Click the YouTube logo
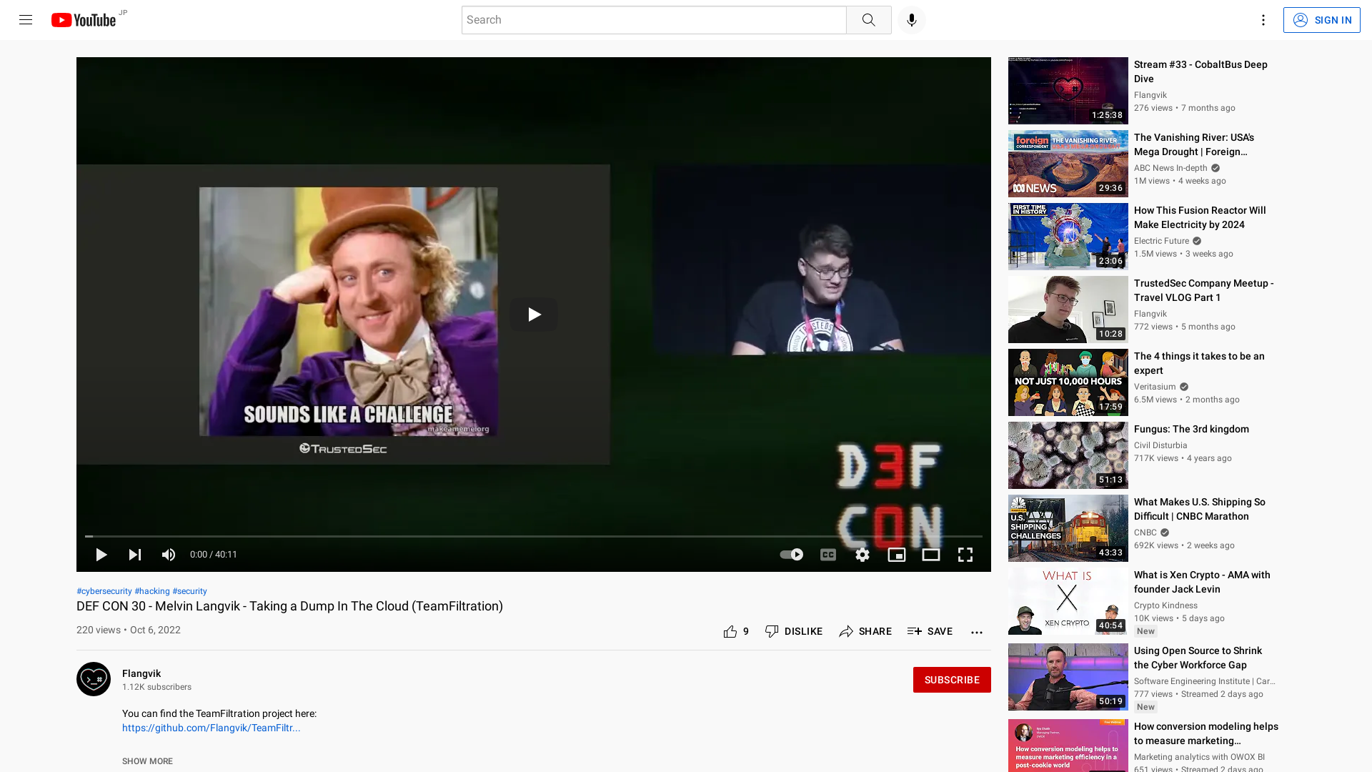The width and height of the screenshot is (1372, 772). point(84,19)
